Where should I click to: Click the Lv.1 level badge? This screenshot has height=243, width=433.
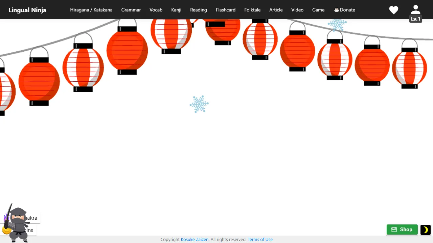(x=415, y=19)
